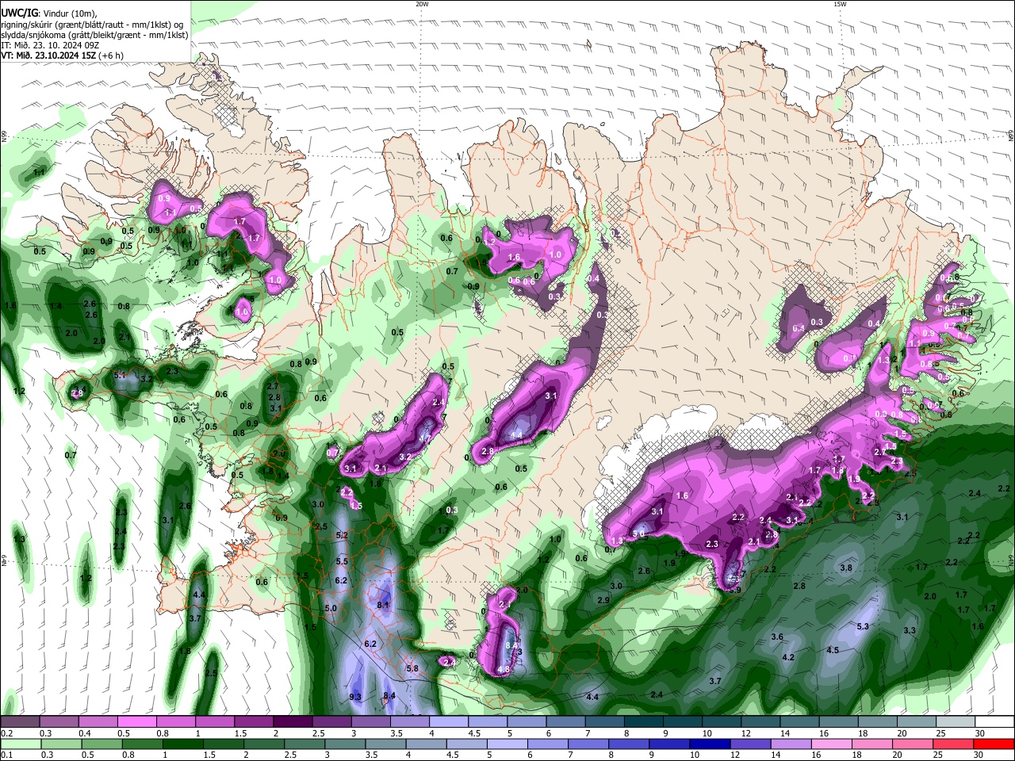Viewport: 1015px width, 761px height.
Task: Choose the darkest green rain swatch after 1
Action: point(183,744)
